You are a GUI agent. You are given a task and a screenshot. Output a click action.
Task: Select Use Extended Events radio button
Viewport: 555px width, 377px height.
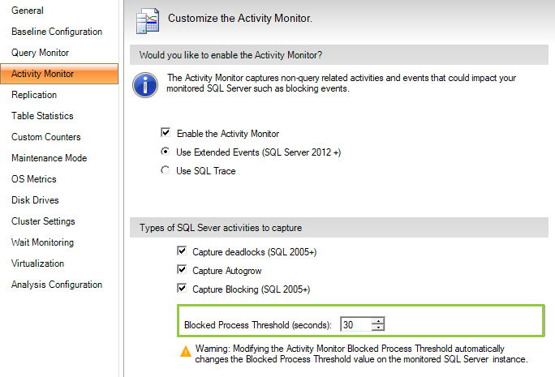click(166, 152)
